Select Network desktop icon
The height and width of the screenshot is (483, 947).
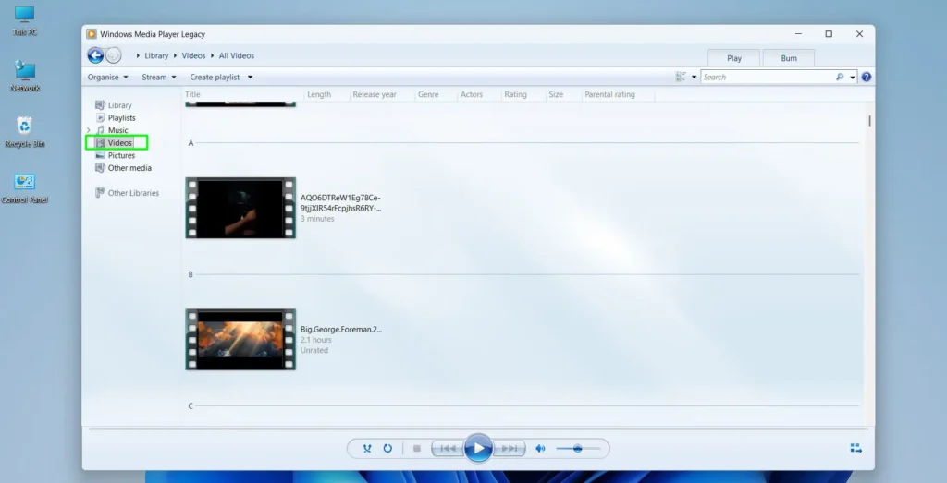click(25, 76)
